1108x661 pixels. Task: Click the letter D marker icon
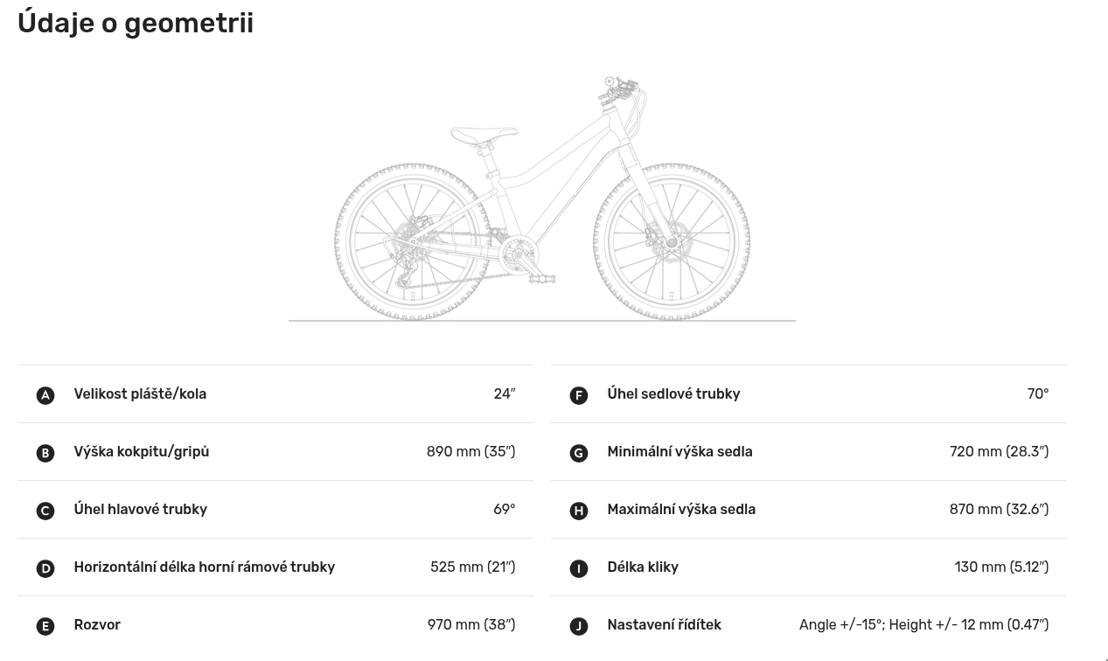[45, 568]
